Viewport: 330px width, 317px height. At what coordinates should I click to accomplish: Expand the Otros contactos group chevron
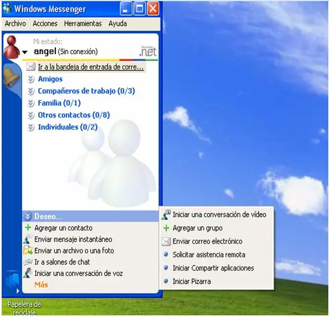pyautogui.click(x=31, y=115)
